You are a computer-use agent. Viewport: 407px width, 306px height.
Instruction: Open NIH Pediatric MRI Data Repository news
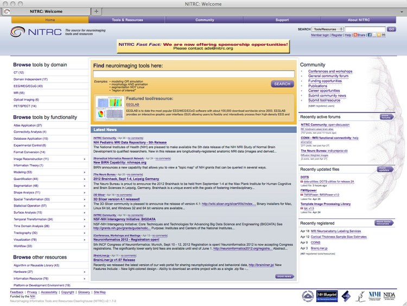point(130,142)
